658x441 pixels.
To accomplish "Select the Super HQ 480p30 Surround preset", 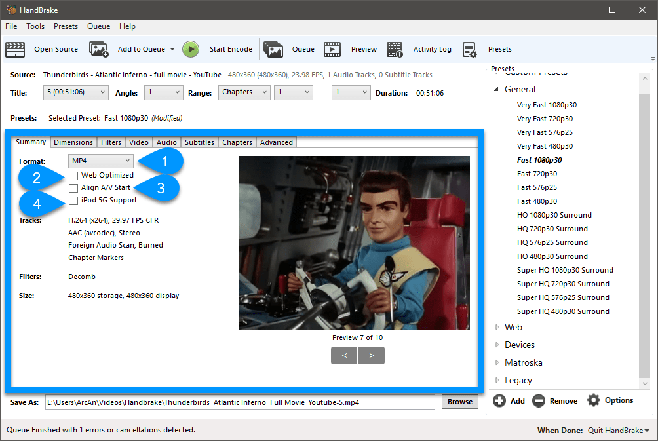I will pos(563,311).
